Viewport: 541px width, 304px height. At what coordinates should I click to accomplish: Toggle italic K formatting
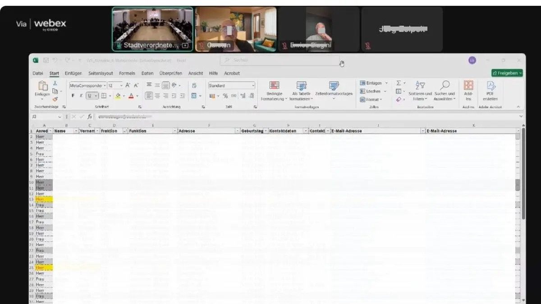click(x=81, y=95)
